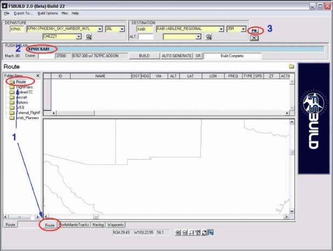Click the route table horizontal scrollbar thumb
Viewport: 333px width, 251px height.
tap(76, 113)
